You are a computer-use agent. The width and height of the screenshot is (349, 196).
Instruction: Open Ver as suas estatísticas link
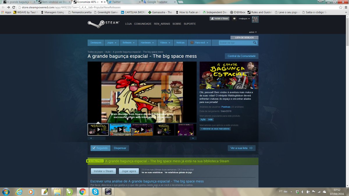tap(152, 172)
